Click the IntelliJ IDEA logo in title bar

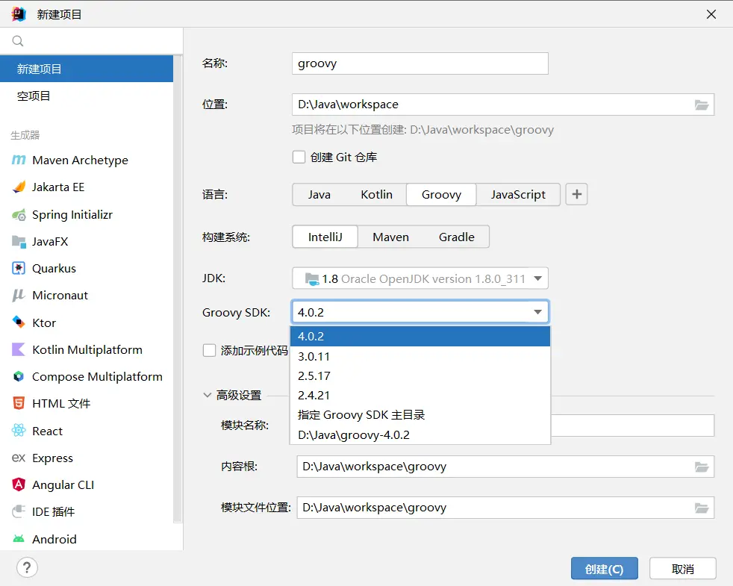pos(19,14)
